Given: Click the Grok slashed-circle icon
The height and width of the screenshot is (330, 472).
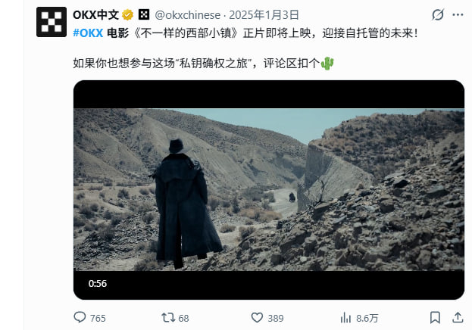Looking at the screenshot, I should click(x=437, y=14).
